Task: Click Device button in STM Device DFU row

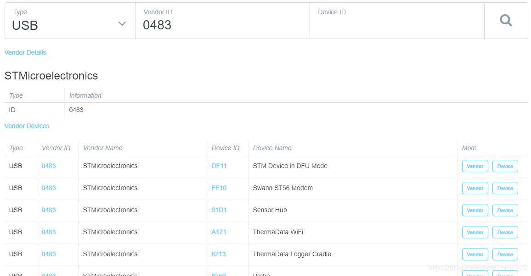Action: click(505, 166)
